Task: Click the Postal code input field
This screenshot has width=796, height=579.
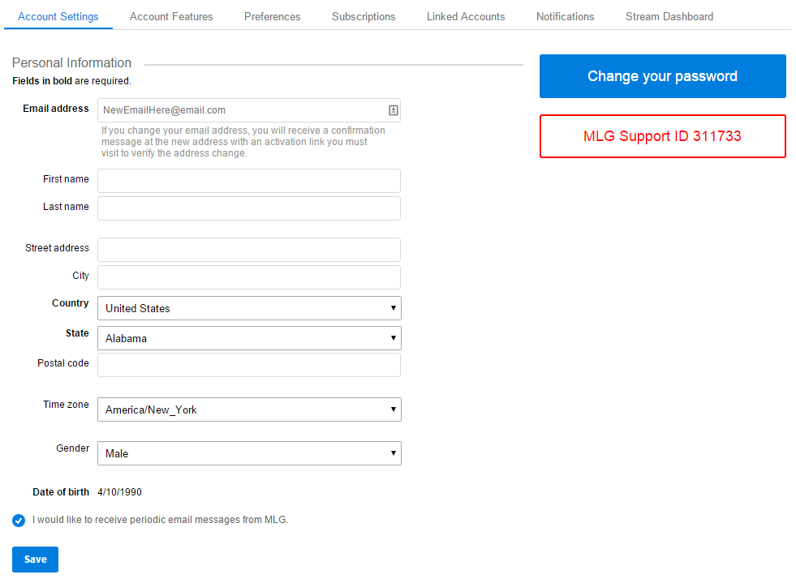Action: point(249,365)
